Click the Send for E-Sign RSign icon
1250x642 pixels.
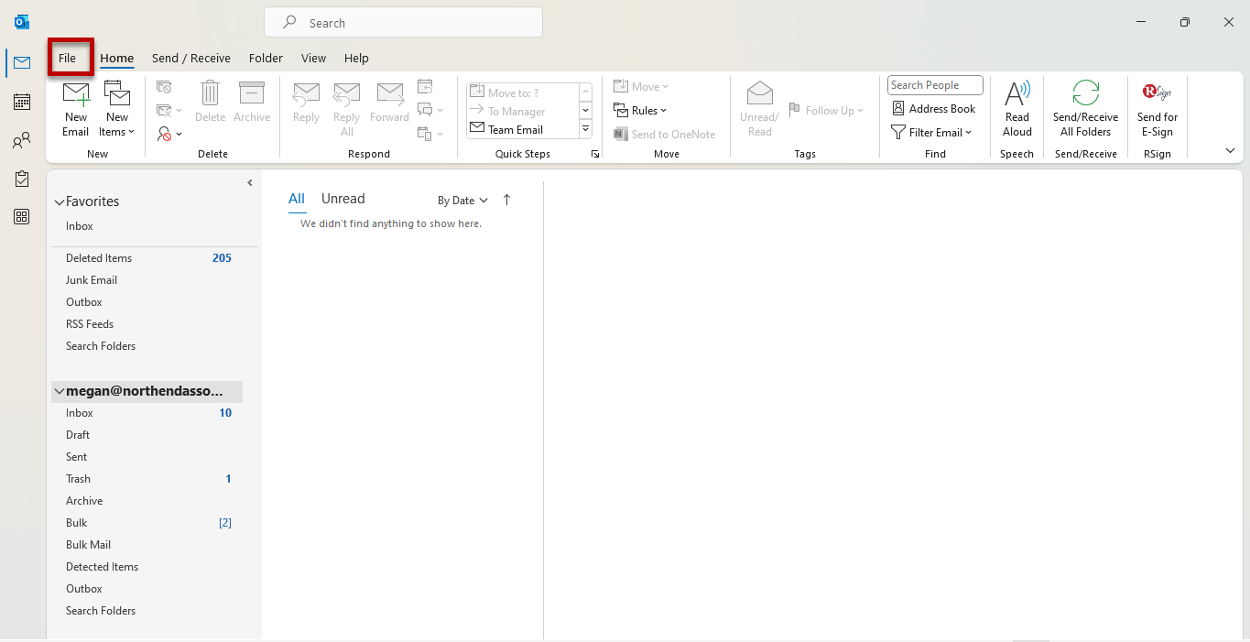tap(1157, 108)
